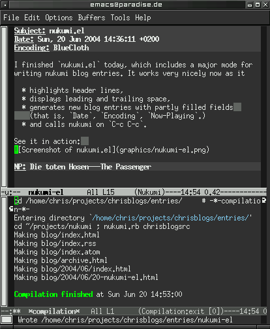Click the minimize window icon
The image size is (270, 329).
click(250, 5)
